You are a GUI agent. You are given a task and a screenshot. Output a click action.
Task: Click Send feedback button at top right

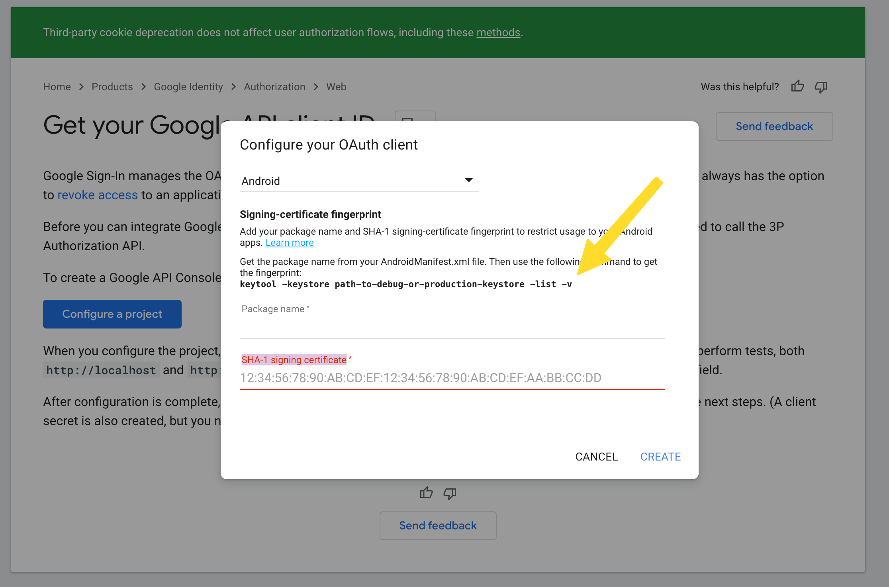coord(774,126)
